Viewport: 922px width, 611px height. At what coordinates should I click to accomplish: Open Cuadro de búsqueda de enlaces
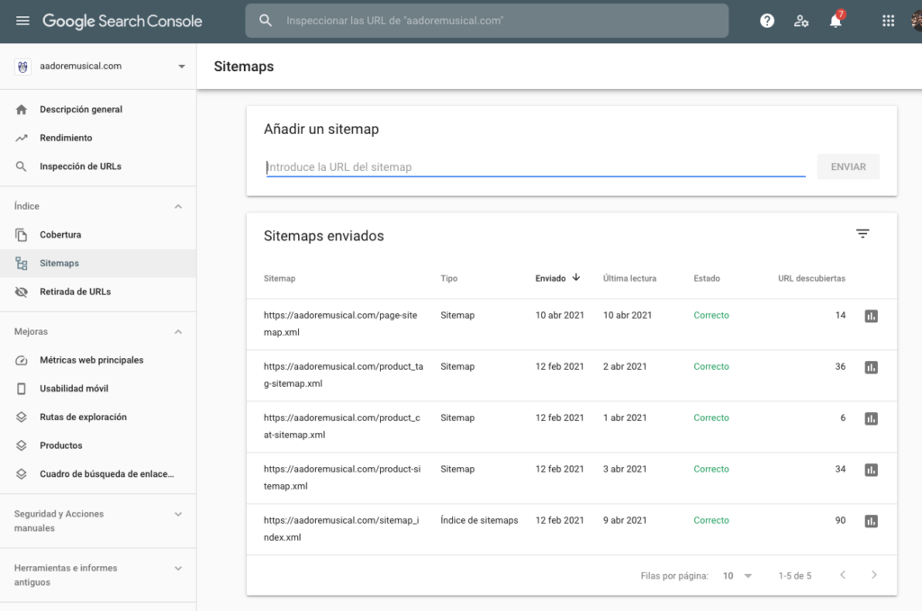tap(107, 474)
